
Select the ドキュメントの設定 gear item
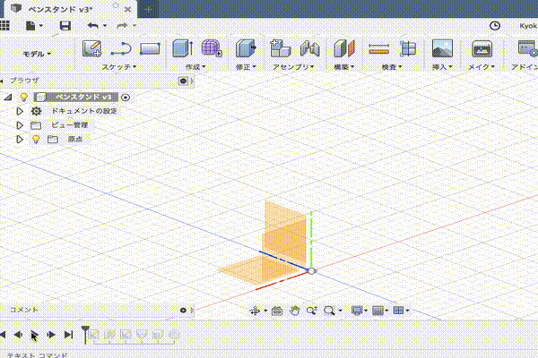point(36,111)
